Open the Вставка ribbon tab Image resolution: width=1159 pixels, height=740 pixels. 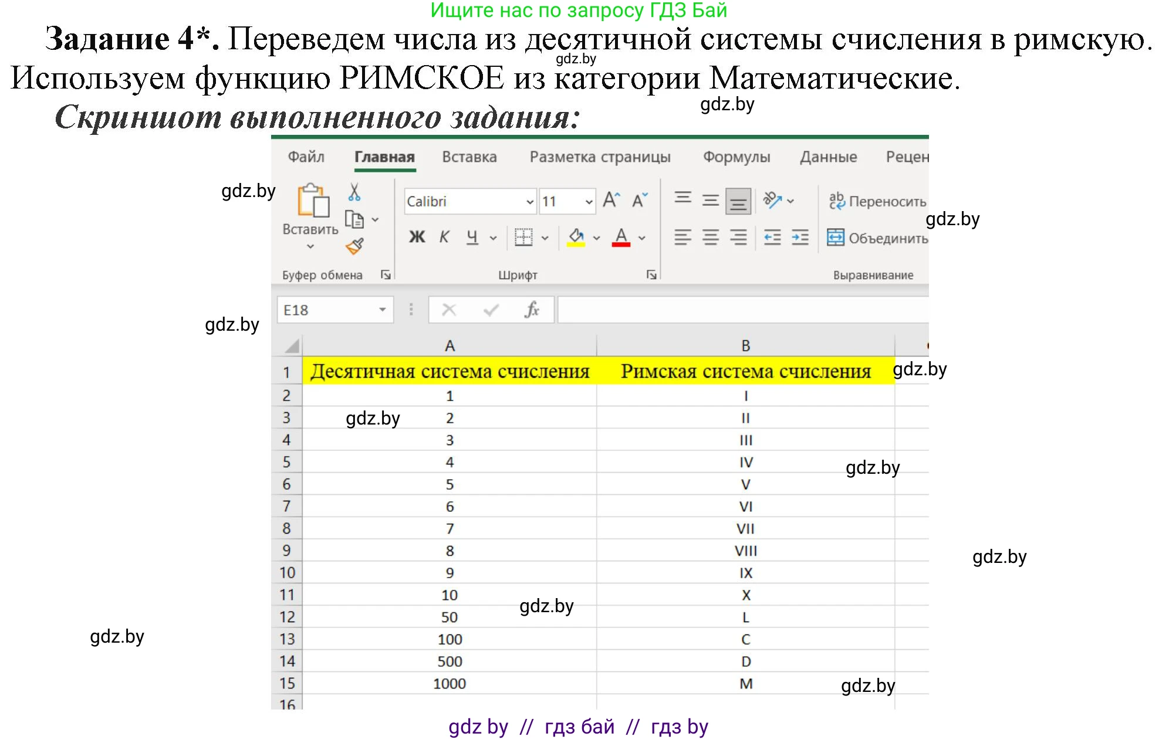click(x=469, y=157)
